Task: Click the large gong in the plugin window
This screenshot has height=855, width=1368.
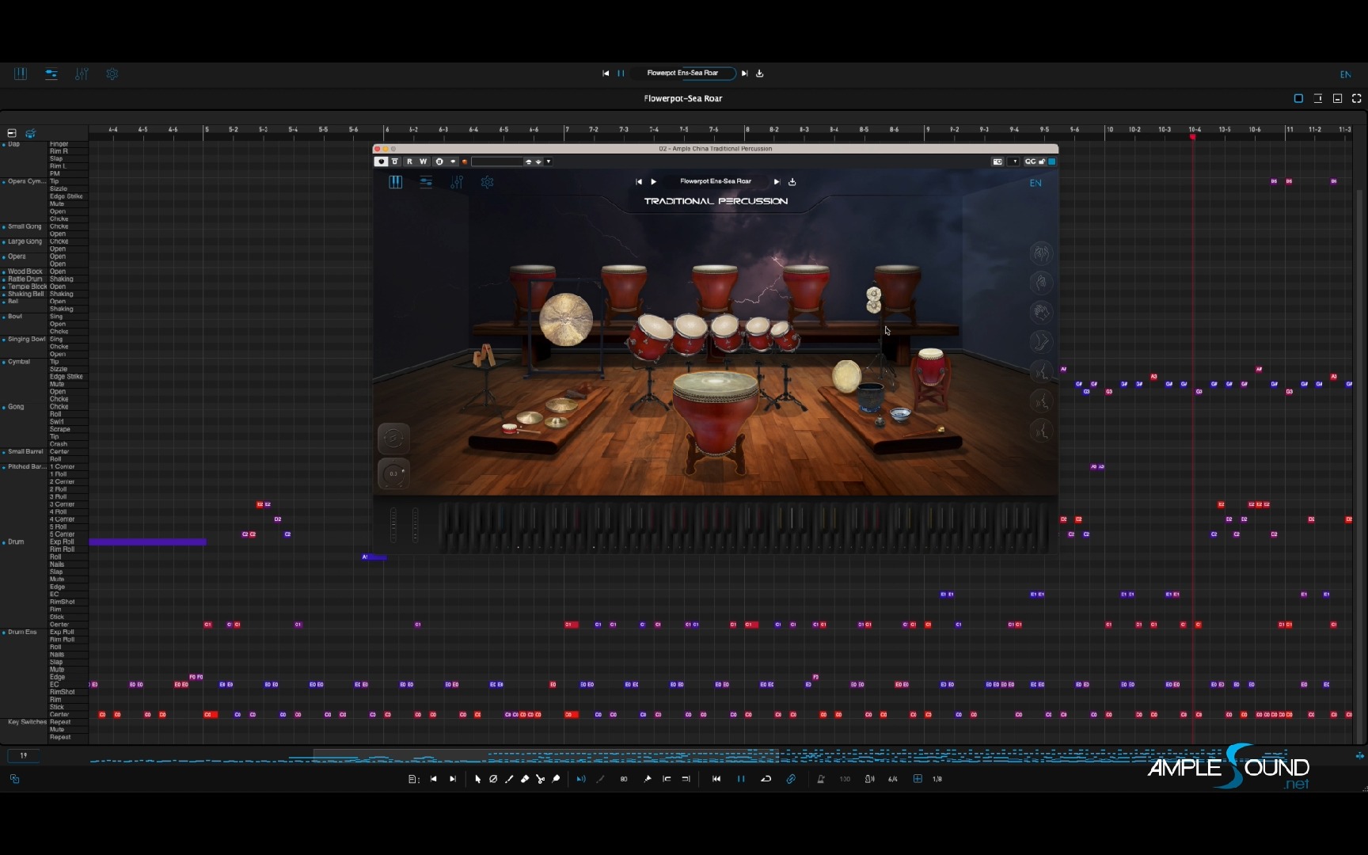Action: 565,319
